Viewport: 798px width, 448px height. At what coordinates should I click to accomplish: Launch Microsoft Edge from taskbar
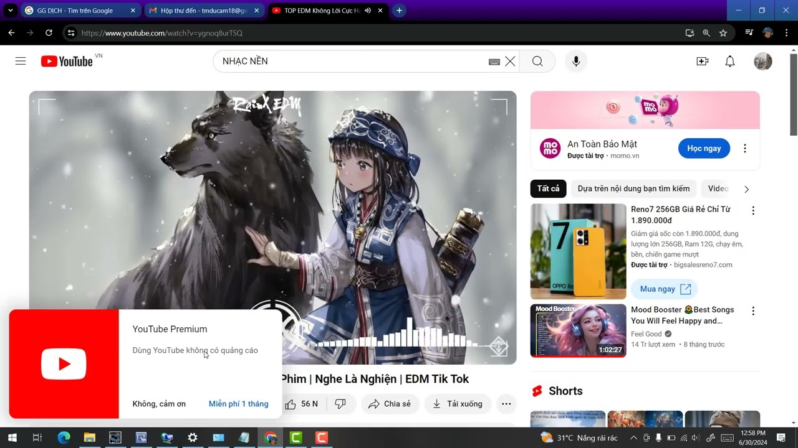pos(64,438)
